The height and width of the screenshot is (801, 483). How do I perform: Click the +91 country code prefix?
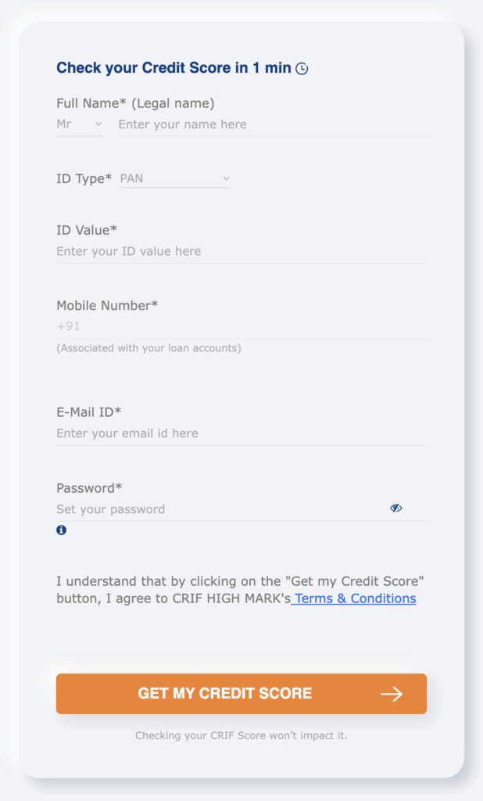[x=64, y=325]
